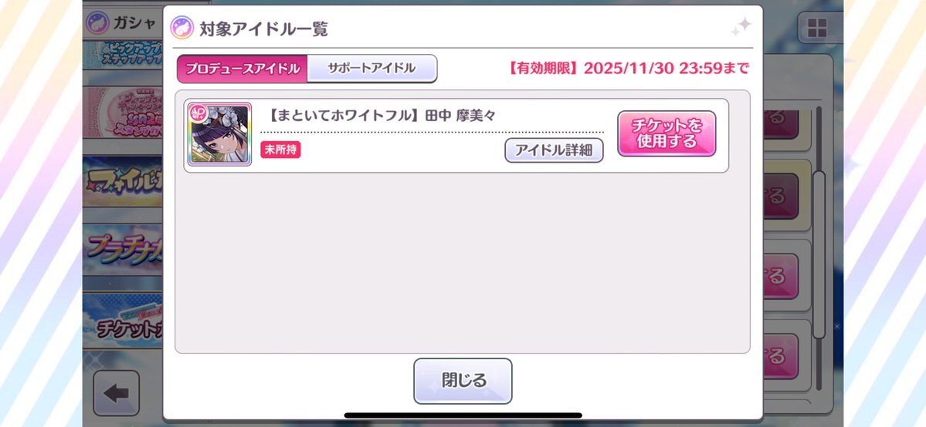This screenshot has height=427, width=926.
Task: Choose the チケットガシャ banner
Action: point(123,321)
